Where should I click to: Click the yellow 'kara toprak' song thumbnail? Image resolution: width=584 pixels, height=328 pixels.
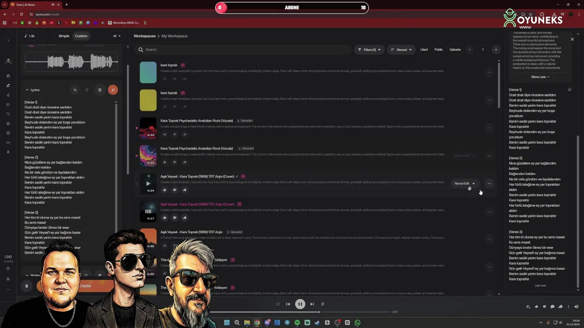click(148, 100)
